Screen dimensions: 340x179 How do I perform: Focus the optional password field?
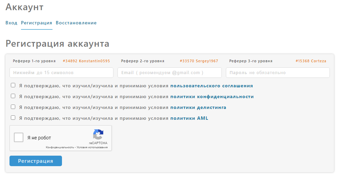pyautogui.click(x=277, y=73)
